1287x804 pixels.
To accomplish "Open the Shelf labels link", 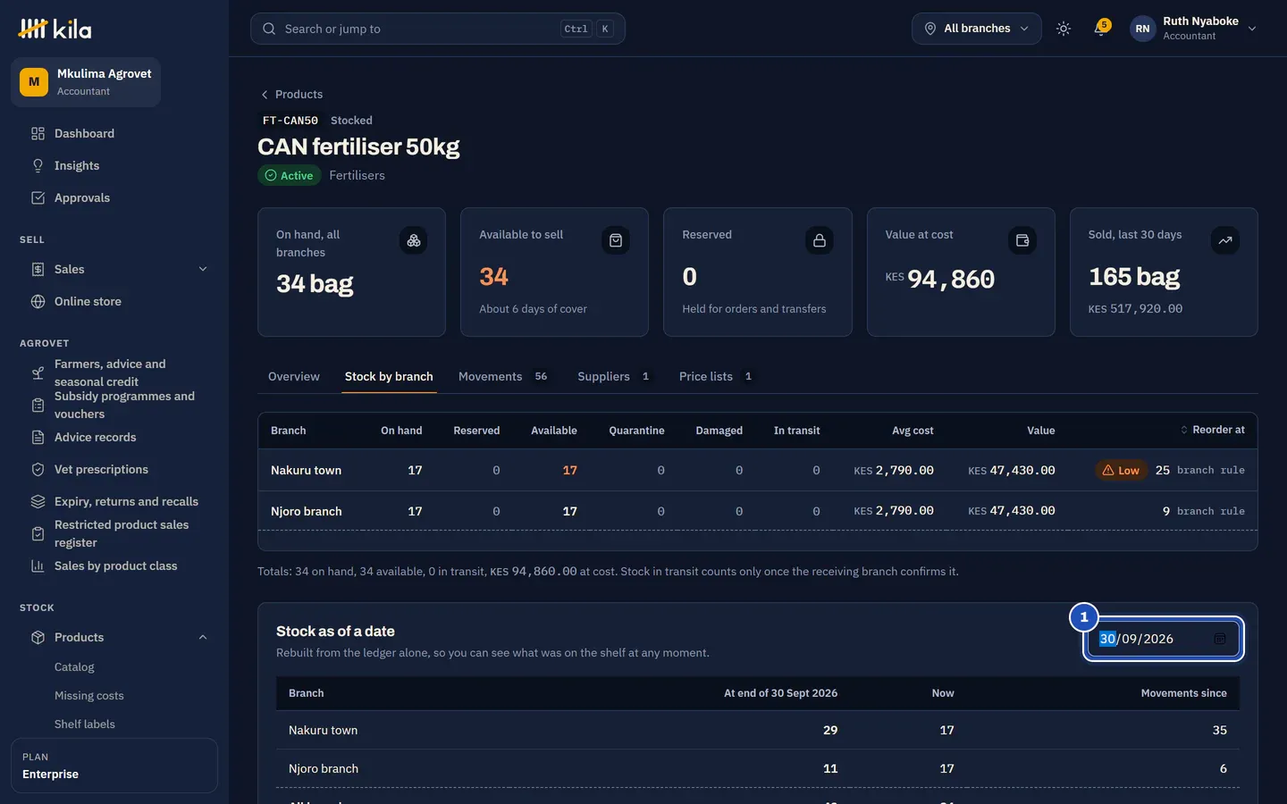I will point(85,724).
